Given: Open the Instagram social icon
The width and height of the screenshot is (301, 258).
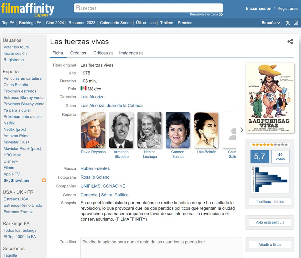Looking at the screenshot, I should (x=296, y=23).
